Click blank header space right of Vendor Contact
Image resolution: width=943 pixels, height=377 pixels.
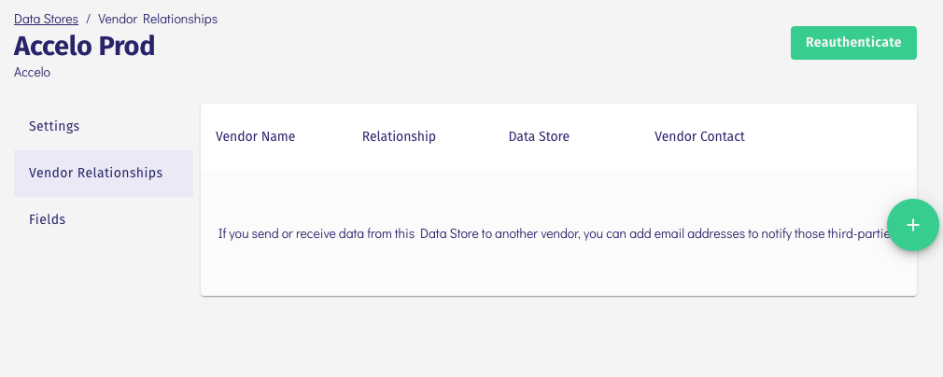tap(831, 136)
